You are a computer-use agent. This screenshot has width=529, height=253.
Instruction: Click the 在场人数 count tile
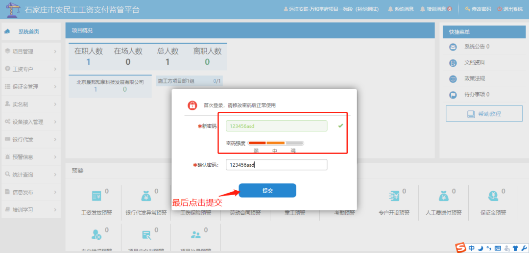(x=128, y=56)
